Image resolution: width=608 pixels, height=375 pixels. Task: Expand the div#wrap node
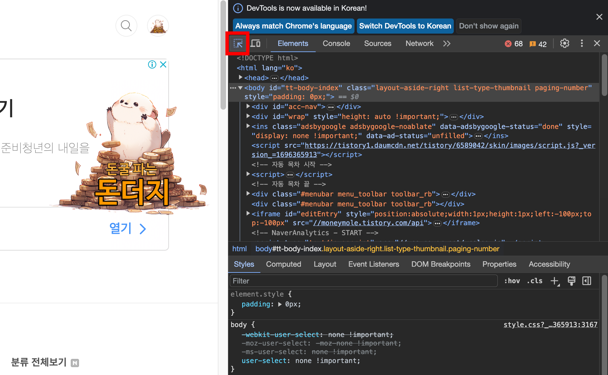[248, 116]
